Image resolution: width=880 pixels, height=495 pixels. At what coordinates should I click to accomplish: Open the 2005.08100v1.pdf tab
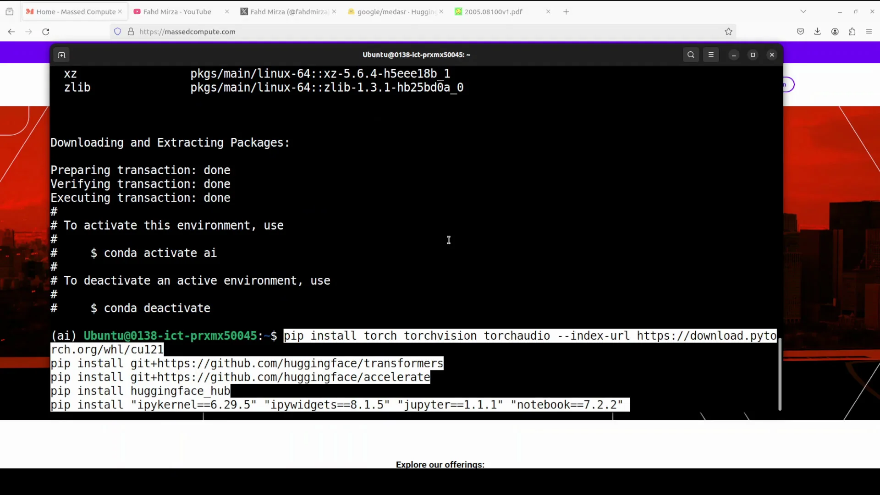coord(493,12)
